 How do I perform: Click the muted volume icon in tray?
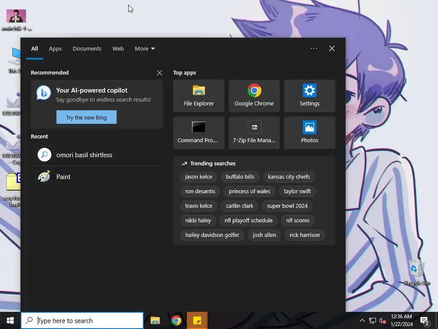coord(382,320)
